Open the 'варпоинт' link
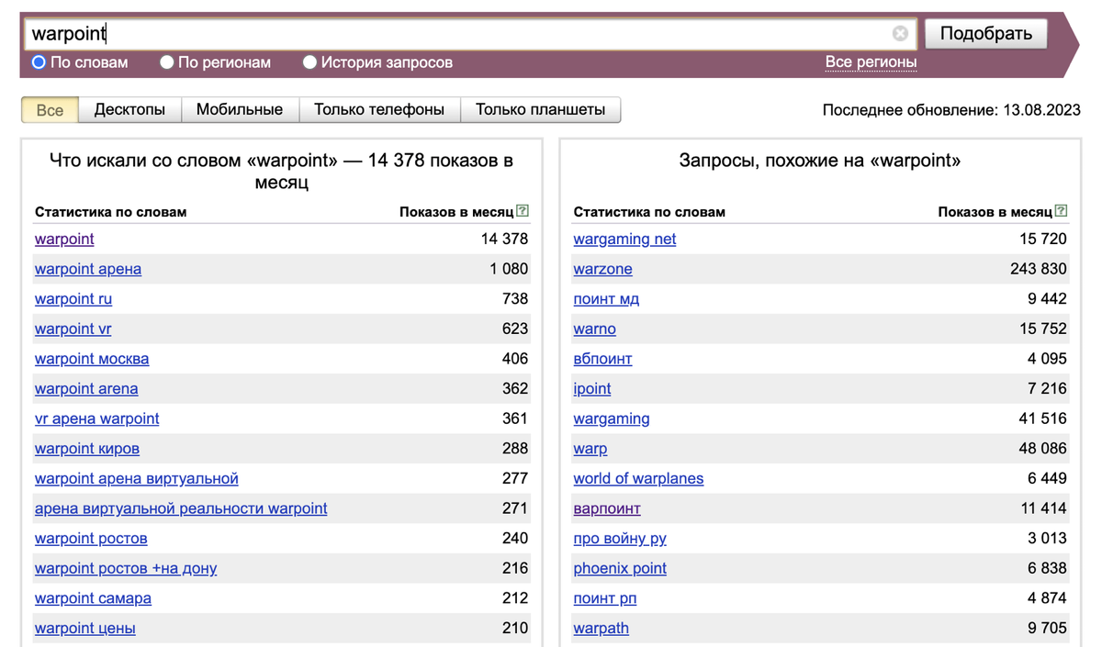 tap(607, 508)
